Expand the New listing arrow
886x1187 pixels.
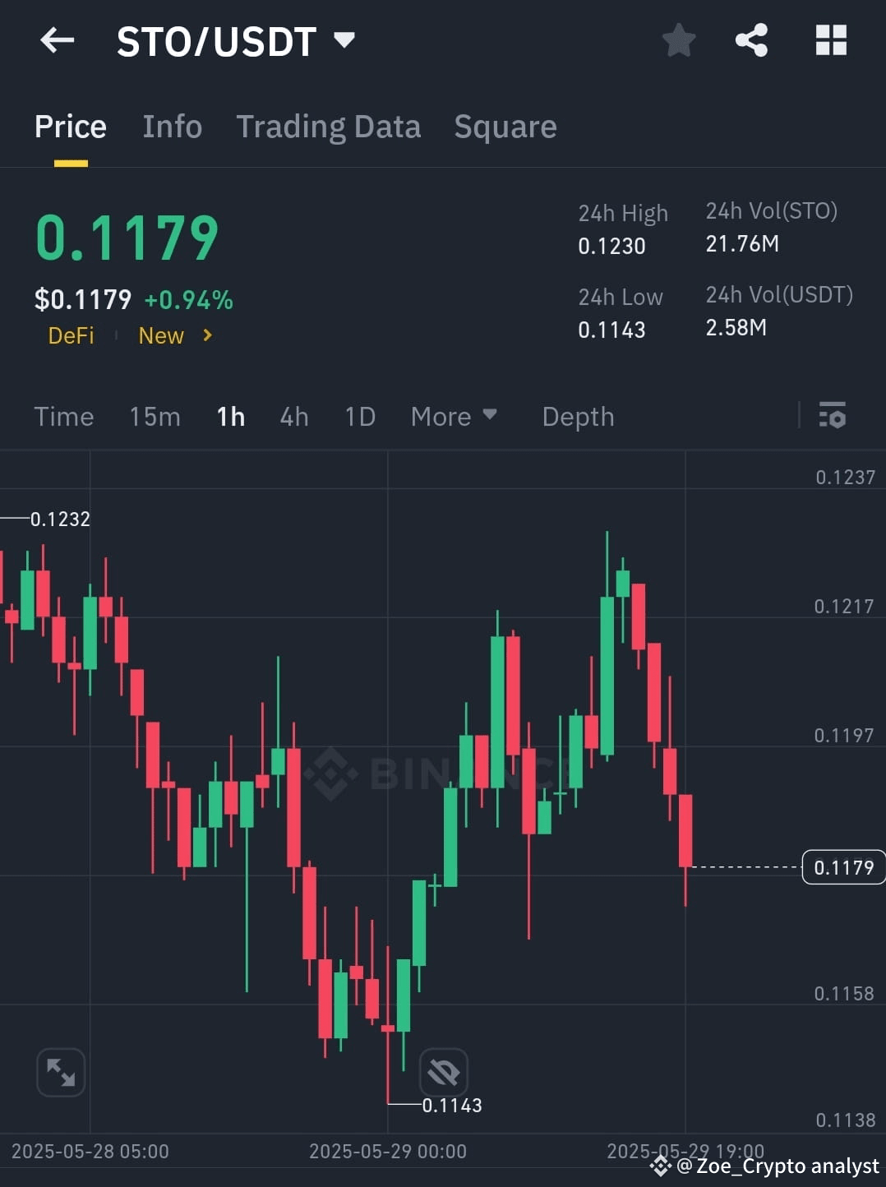click(x=206, y=335)
